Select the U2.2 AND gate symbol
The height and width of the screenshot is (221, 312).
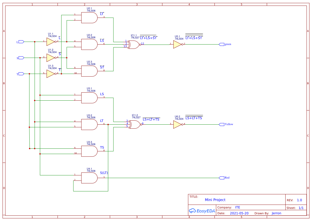click(89, 44)
